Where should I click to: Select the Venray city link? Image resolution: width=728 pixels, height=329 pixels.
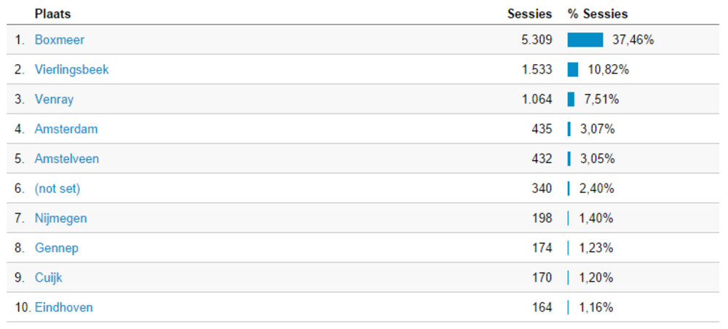point(54,99)
